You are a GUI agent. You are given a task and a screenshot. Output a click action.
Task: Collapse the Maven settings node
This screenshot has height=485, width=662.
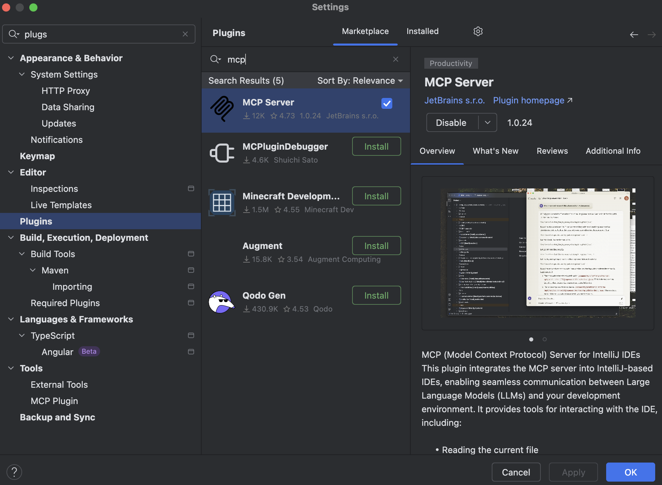click(x=33, y=270)
